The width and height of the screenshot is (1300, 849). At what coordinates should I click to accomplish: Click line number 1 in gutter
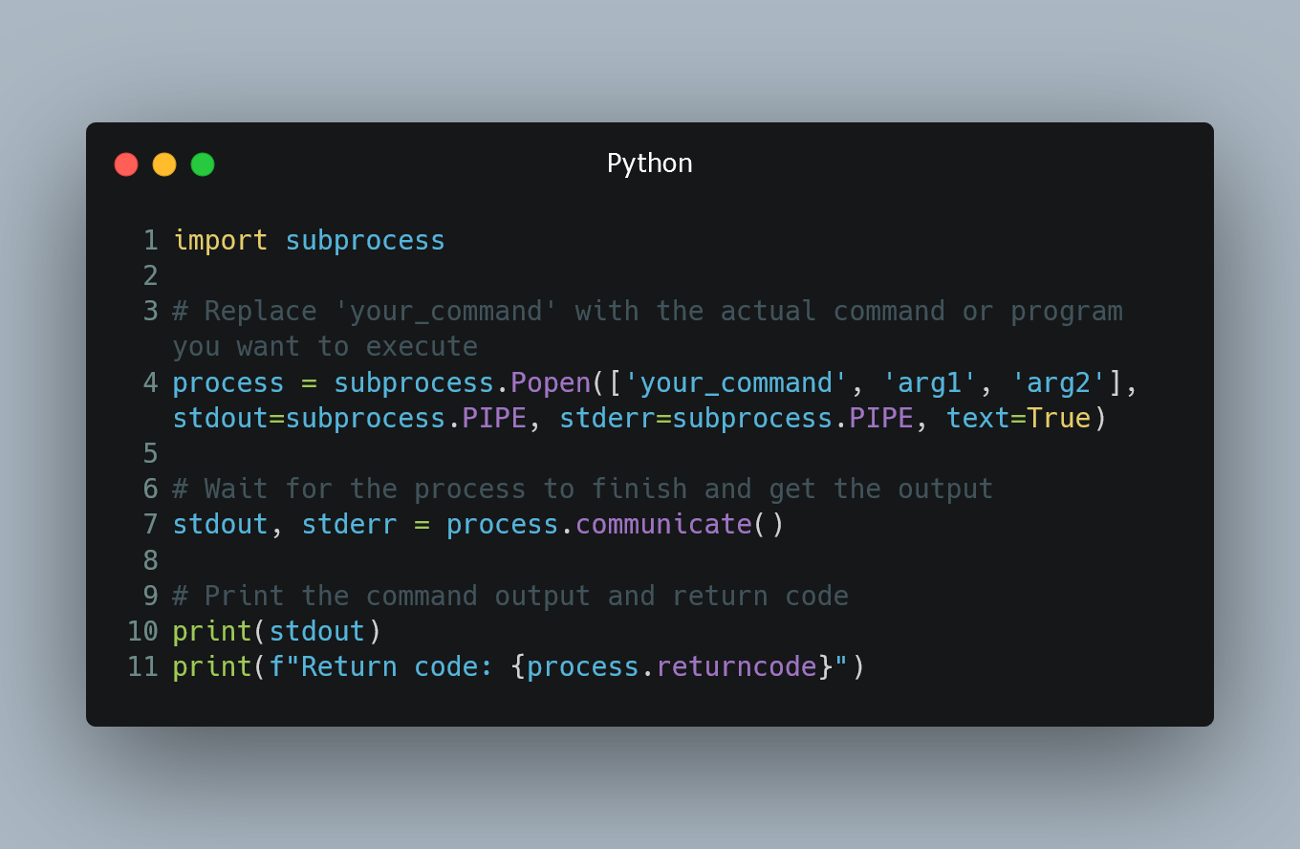[150, 241]
